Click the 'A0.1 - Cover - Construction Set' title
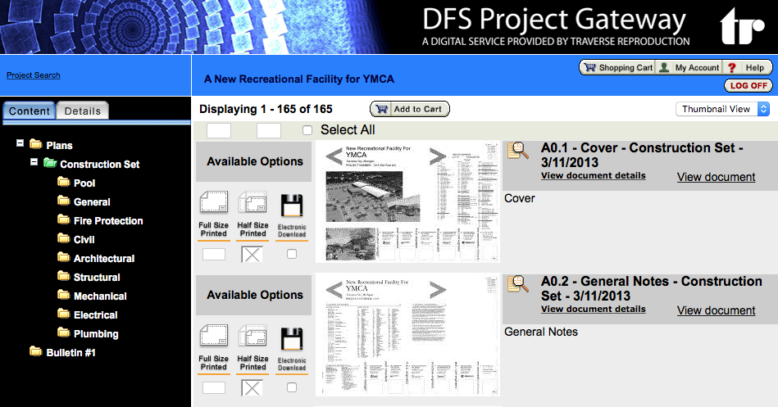The image size is (778, 407). coord(642,155)
